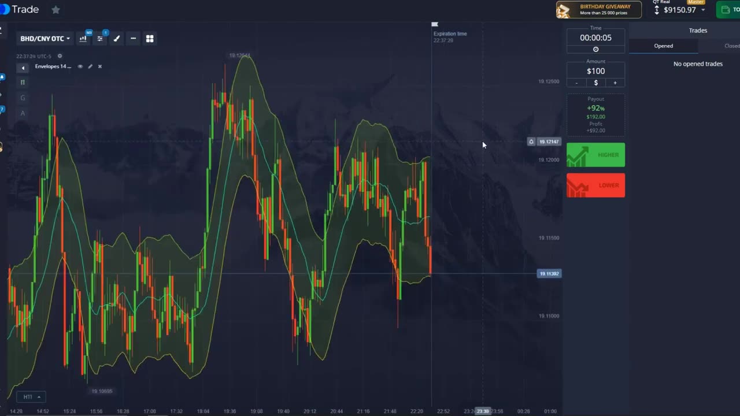Click the expiration time flag marker
This screenshot has width=740, height=416.
coord(435,25)
